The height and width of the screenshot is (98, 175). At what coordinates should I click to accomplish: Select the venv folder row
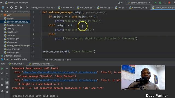pyautogui.click(x=15, y=15)
